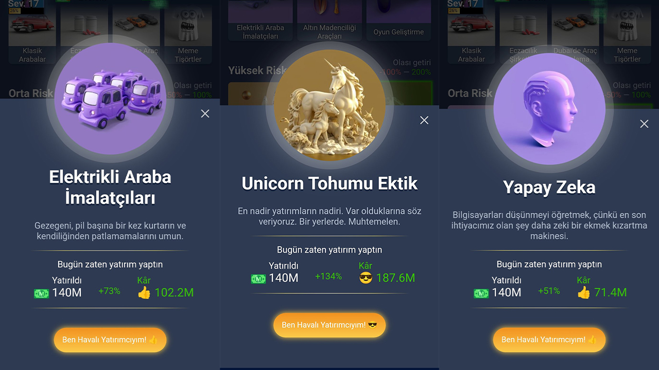Click the cash icon beside 140M in the Yapay Zeka panel
This screenshot has height=370, width=659.
[481, 293]
